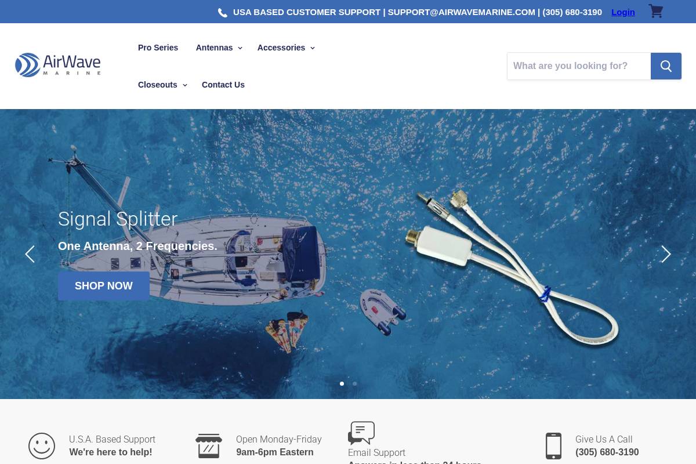The width and height of the screenshot is (696, 464).
Task: Click the phone icon in the top bar
Action: point(223,12)
